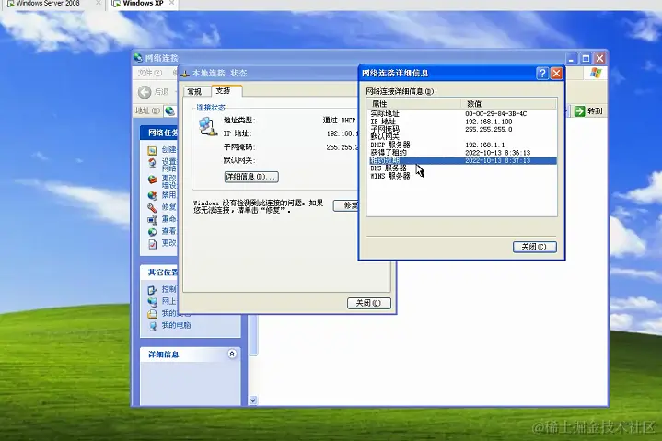The width and height of the screenshot is (662, 441).
Task: Switch to the Windows Server 2008 VM tab
Action: point(47,4)
